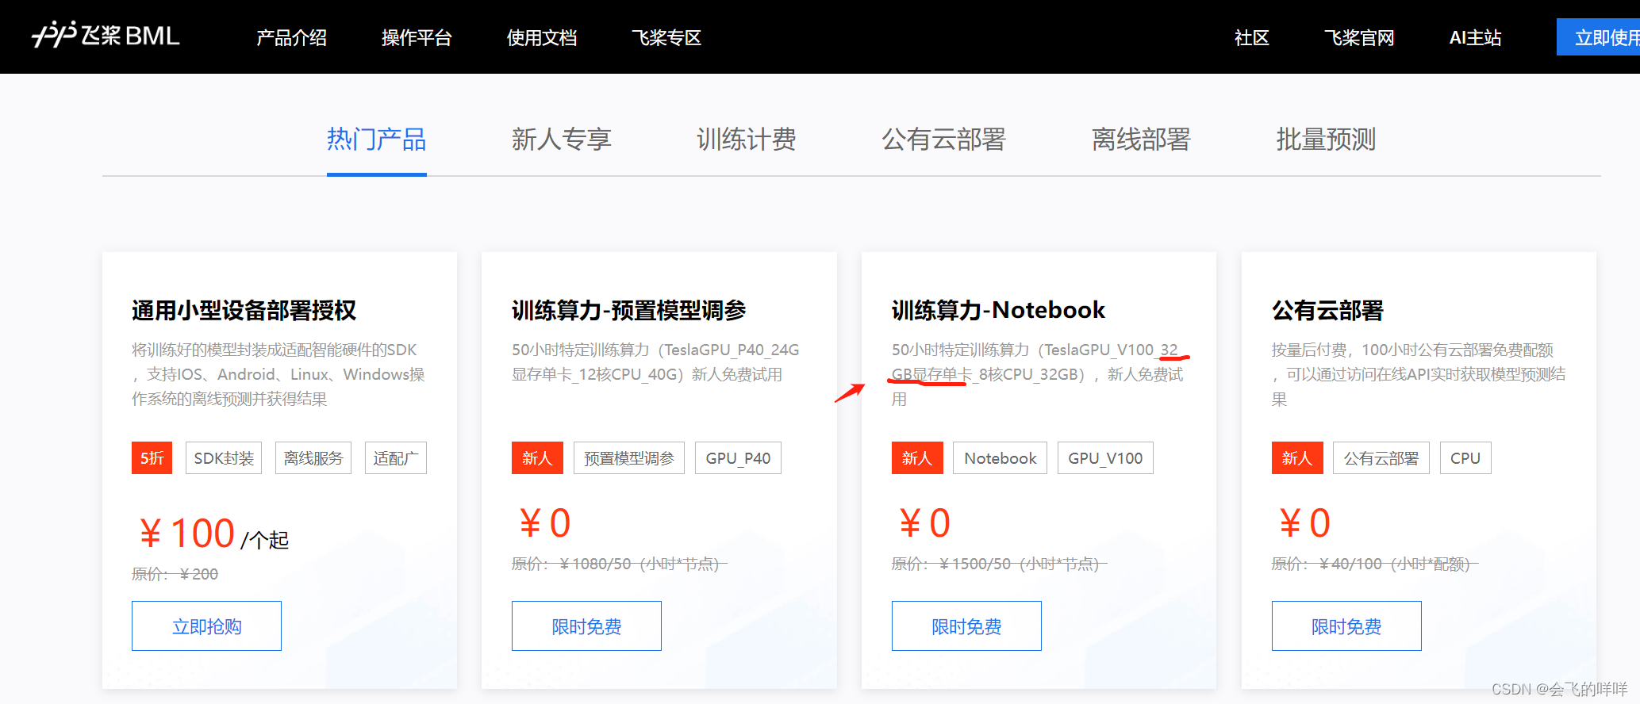The width and height of the screenshot is (1640, 704).
Task: Click the GPU_P40 tag
Action: (738, 458)
